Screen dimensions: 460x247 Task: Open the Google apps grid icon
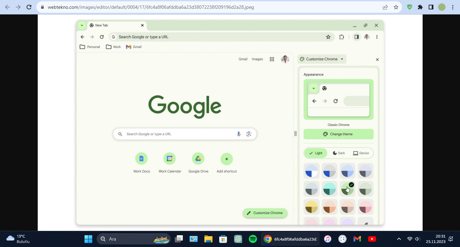pyautogui.click(x=272, y=59)
